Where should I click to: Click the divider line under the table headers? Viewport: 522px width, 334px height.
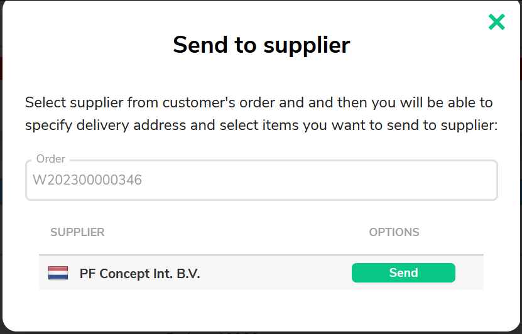pyautogui.click(x=261, y=255)
